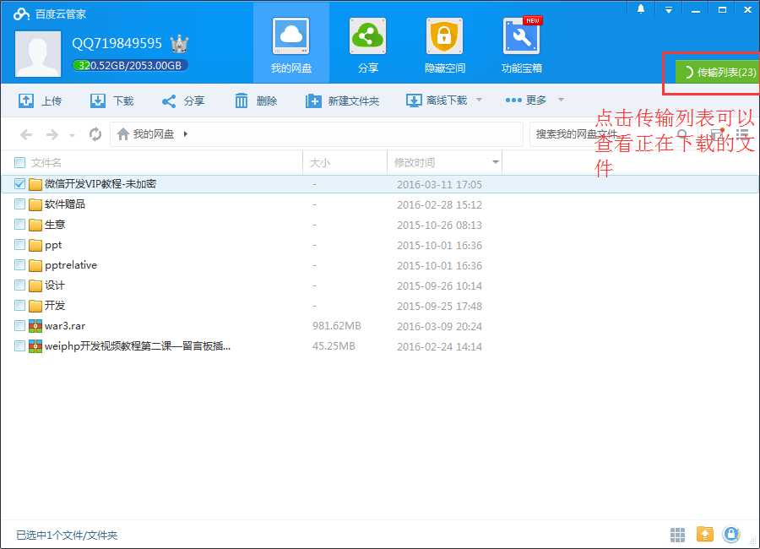Click the 微信开发VIP教程-未加密 folder icon

point(35,184)
